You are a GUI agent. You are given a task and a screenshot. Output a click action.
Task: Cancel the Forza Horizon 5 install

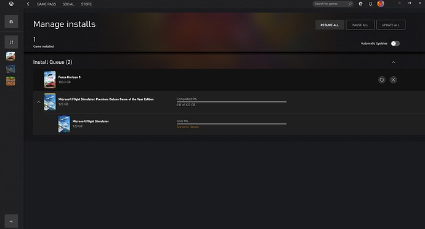pos(394,80)
